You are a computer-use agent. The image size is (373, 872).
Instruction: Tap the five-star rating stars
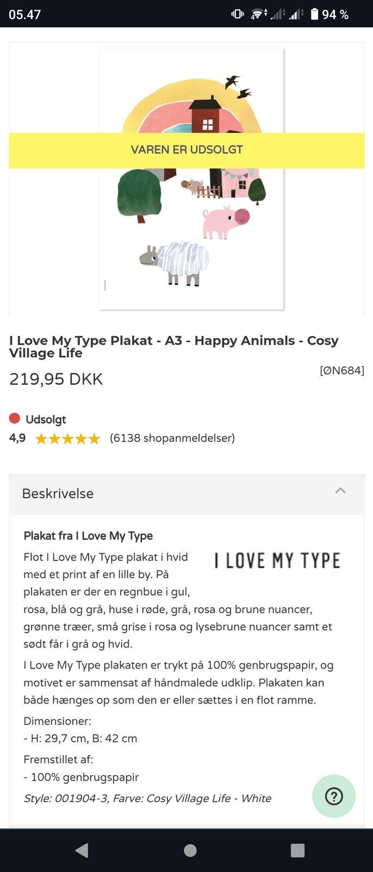pos(67,438)
